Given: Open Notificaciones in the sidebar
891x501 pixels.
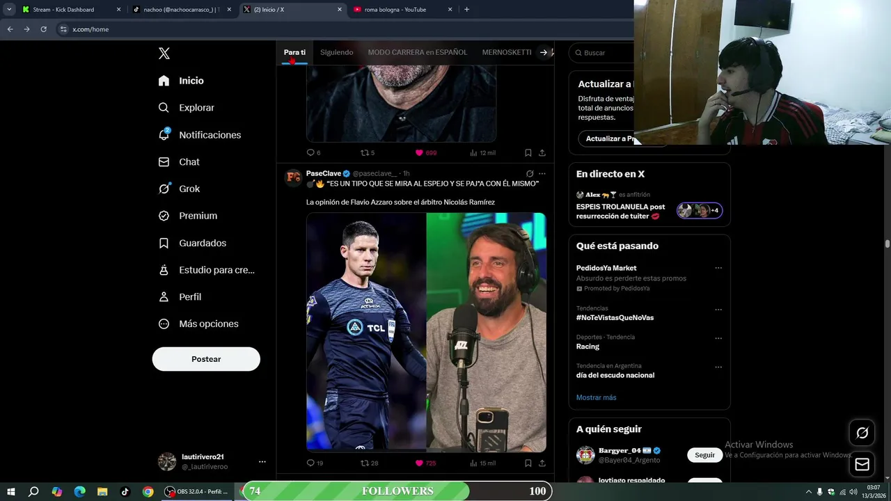Looking at the screenshot, I should tap(199, 135).
